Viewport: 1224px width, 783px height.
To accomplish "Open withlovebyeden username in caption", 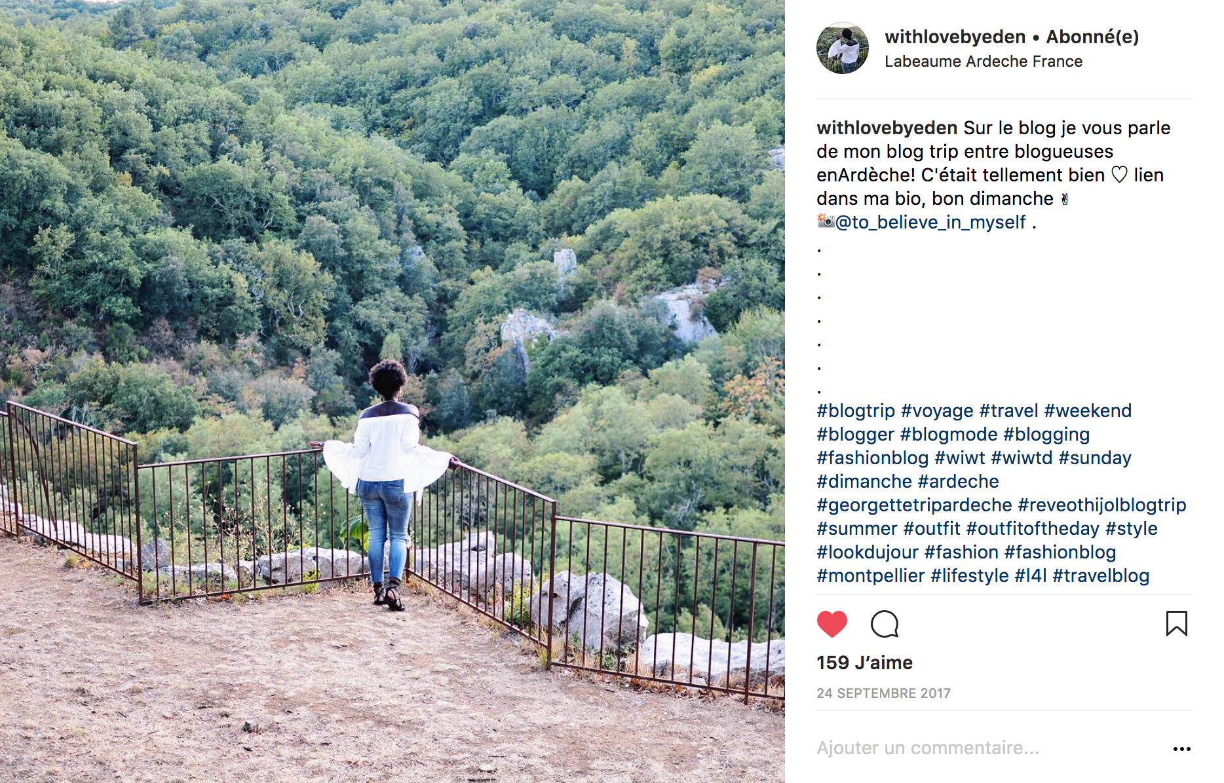I will tap(887, 128).
